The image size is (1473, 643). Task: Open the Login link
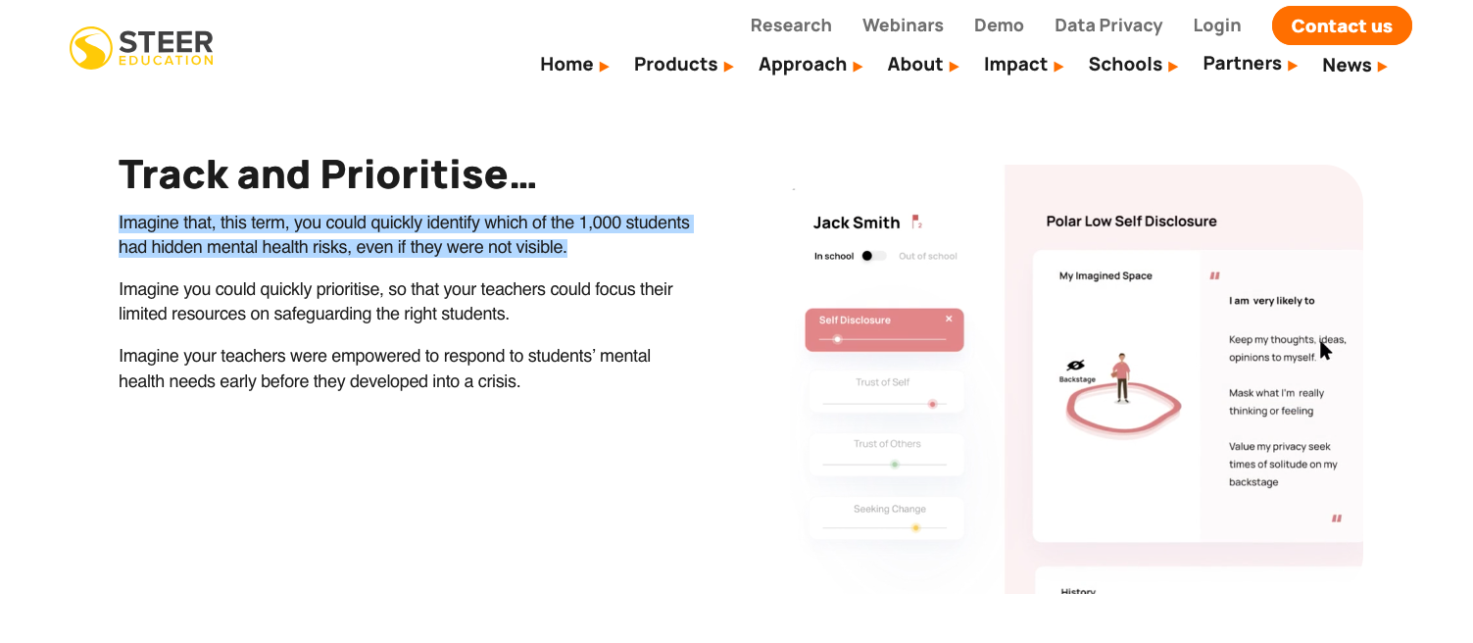click(x=1216, y=25)
